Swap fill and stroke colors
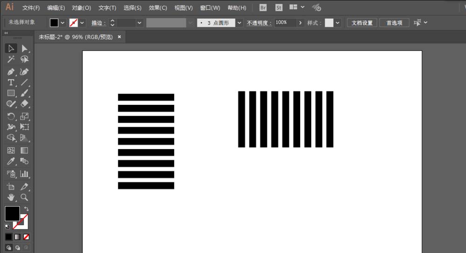The image size is (466, 253). click(x=27, y=209)
